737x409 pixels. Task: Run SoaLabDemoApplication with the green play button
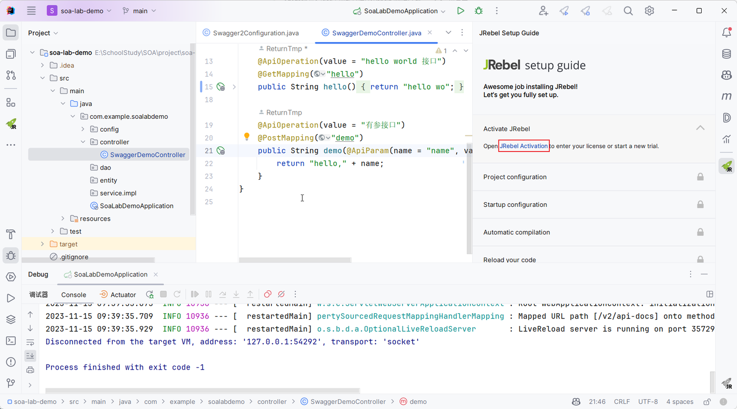[461, 11]
